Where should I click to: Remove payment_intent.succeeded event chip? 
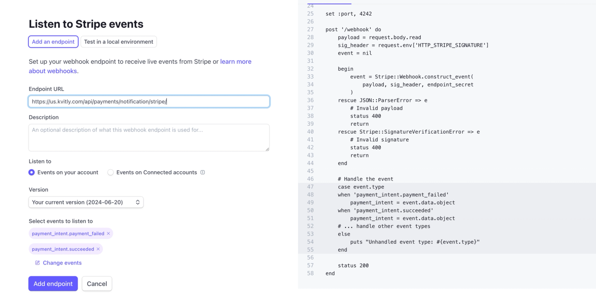[x=98, y=249]
